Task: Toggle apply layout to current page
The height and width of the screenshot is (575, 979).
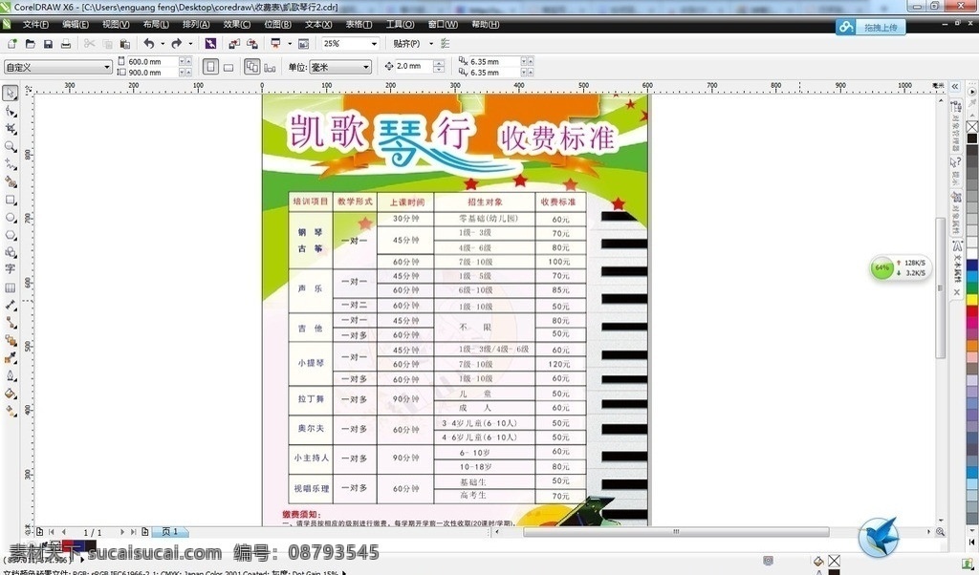Action: click(x=270, y=67)
